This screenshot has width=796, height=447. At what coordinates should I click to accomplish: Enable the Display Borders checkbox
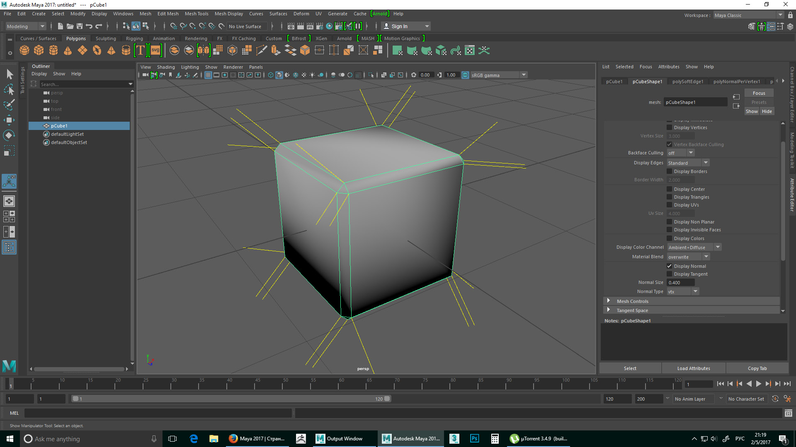669,171
